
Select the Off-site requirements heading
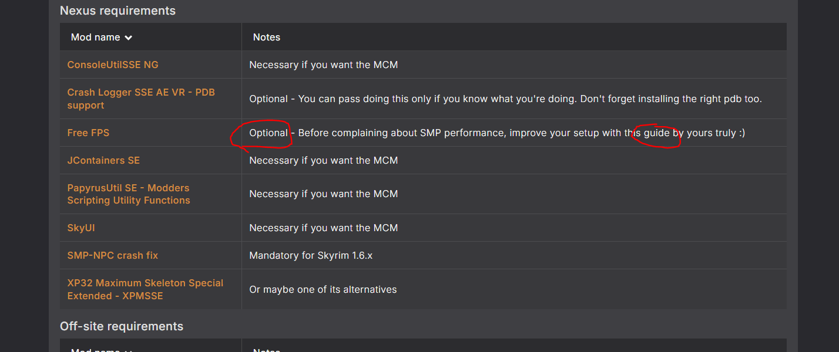(x=122, y=326)
